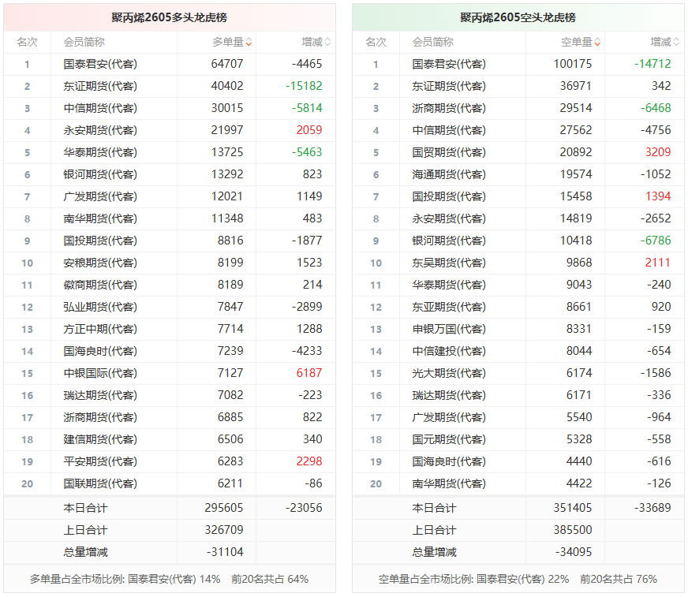Select 国联期货(代客) row in long table
Screen dimensions: 688x597
tap(100, 483)
